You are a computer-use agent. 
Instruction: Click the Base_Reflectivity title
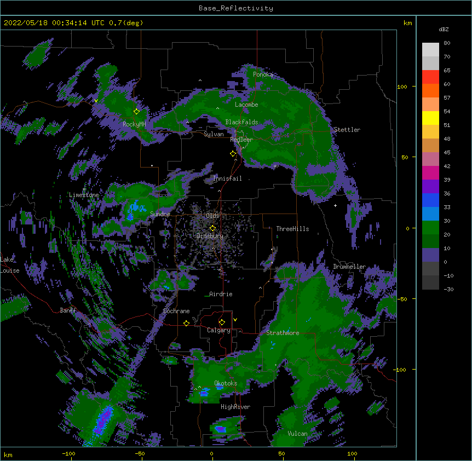point(236,8)
